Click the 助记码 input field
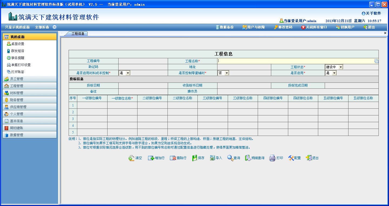389x206 pixels. pos(143,67)
